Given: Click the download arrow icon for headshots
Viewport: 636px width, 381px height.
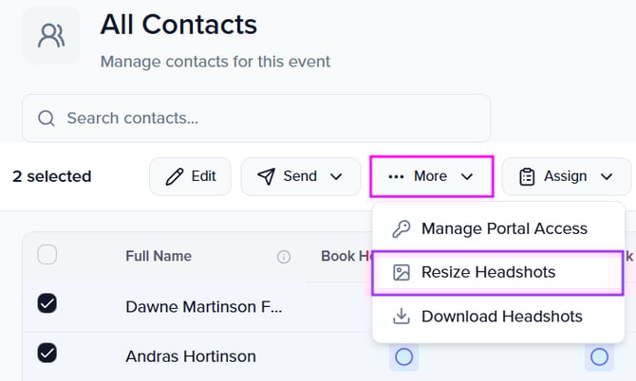Looking at the screenshot, I should coord(402,316).
